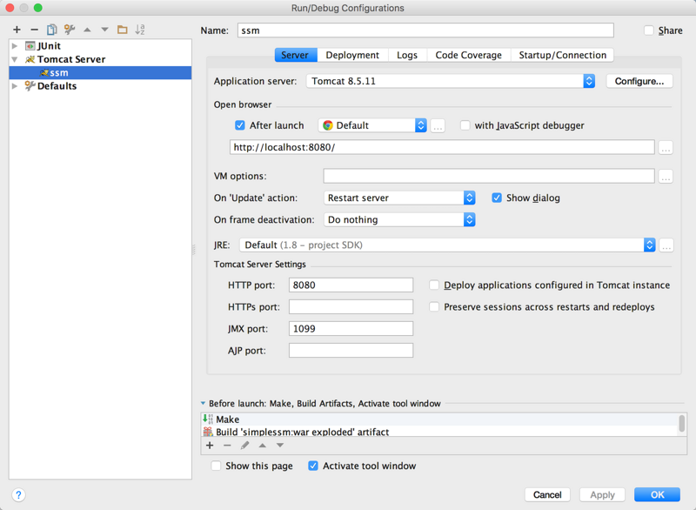This screenshot has height=510, width=696.
Task: Browse for a JRE with the ellipsis
Action: 666,245
